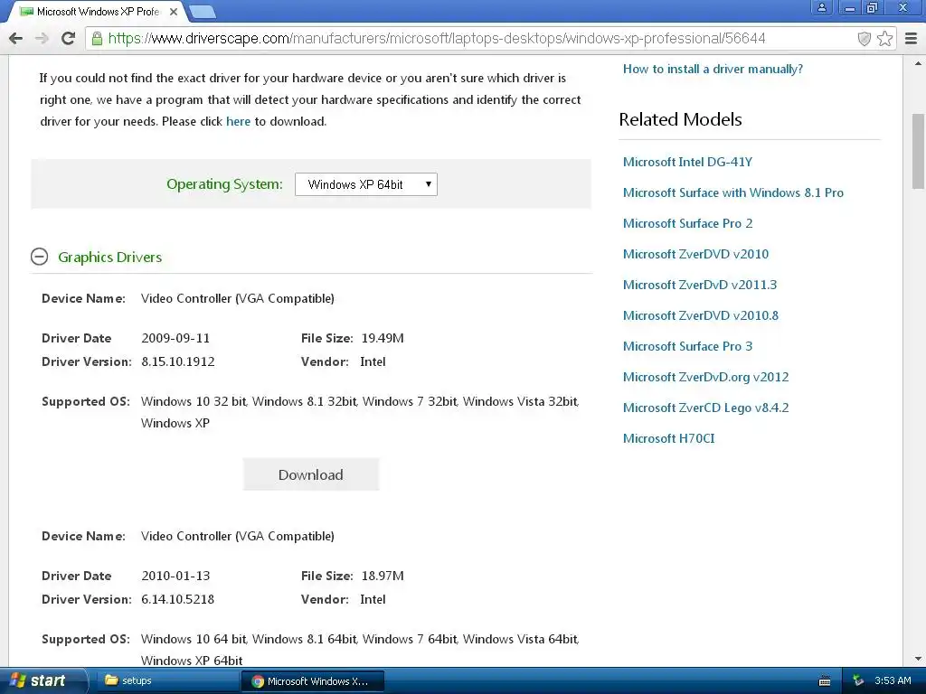Click the Related Models heading
This screenshot has width=926, height=694.
pyautogui.click(x=680, y=119)
